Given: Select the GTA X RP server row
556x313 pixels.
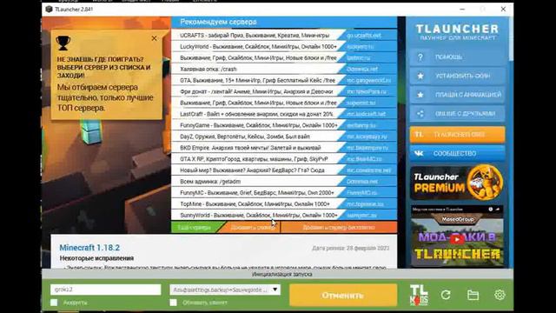Looking at the screenshot, I should pyautogui.click(x=284, y=159).
